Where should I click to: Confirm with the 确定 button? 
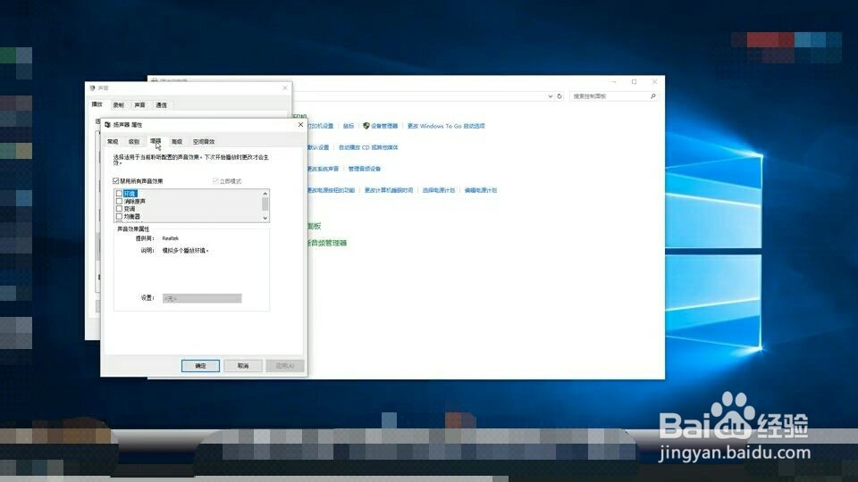200,366
